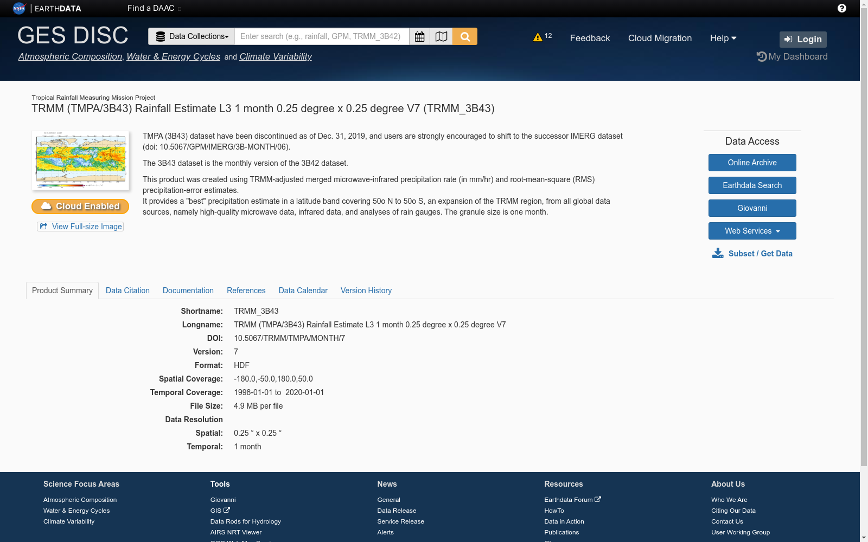The width and height of the screenshot is (868, 542).
Task: Open the Alerts news link
Action: click(x=386, y=532)
